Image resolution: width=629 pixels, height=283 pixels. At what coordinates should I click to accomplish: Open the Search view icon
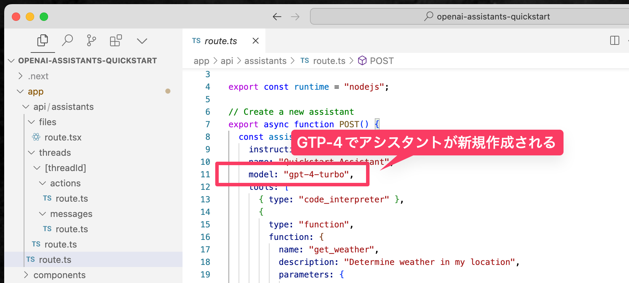[x=67, y=41]
